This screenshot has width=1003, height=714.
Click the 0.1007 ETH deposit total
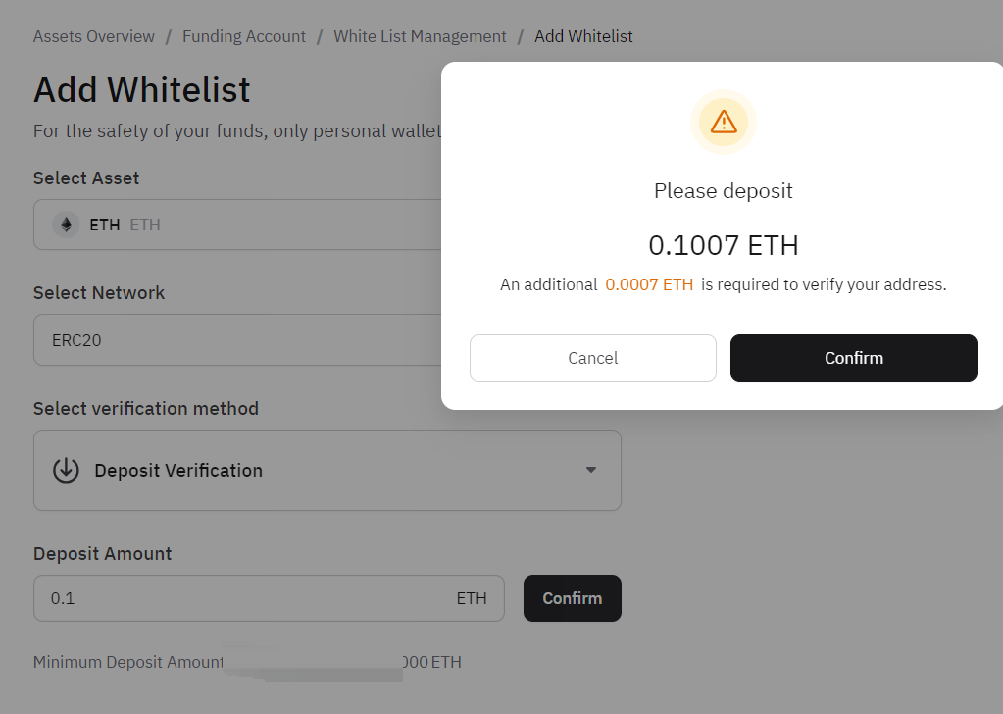[x=724, y=244]
